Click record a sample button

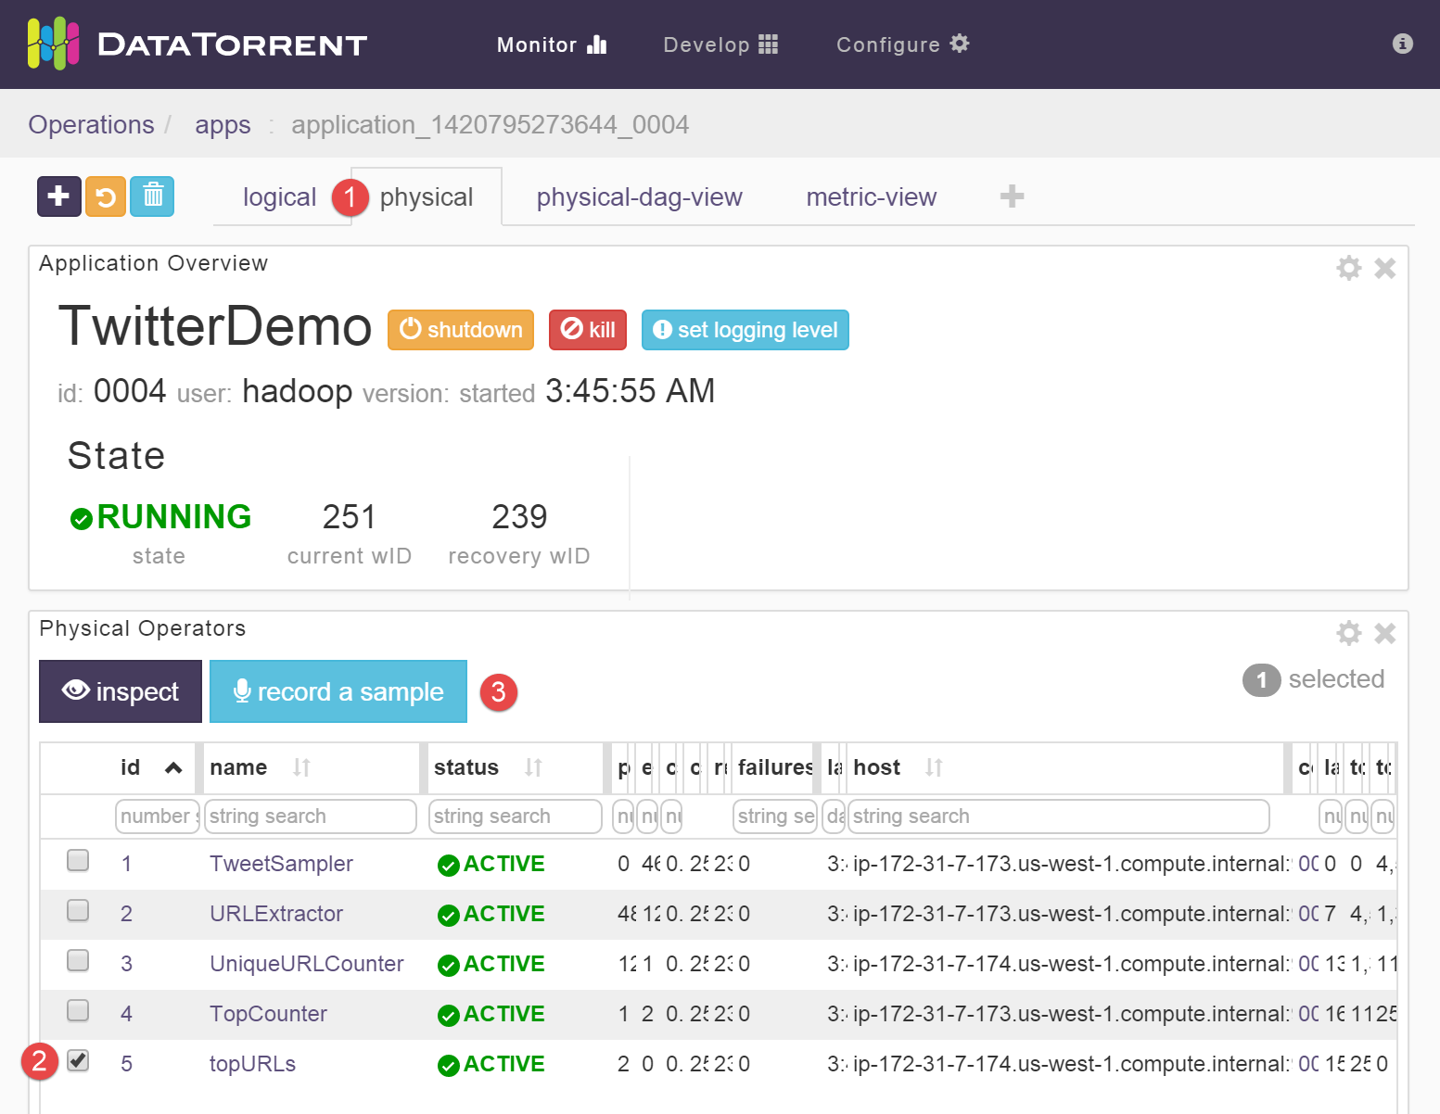[338, 691]
